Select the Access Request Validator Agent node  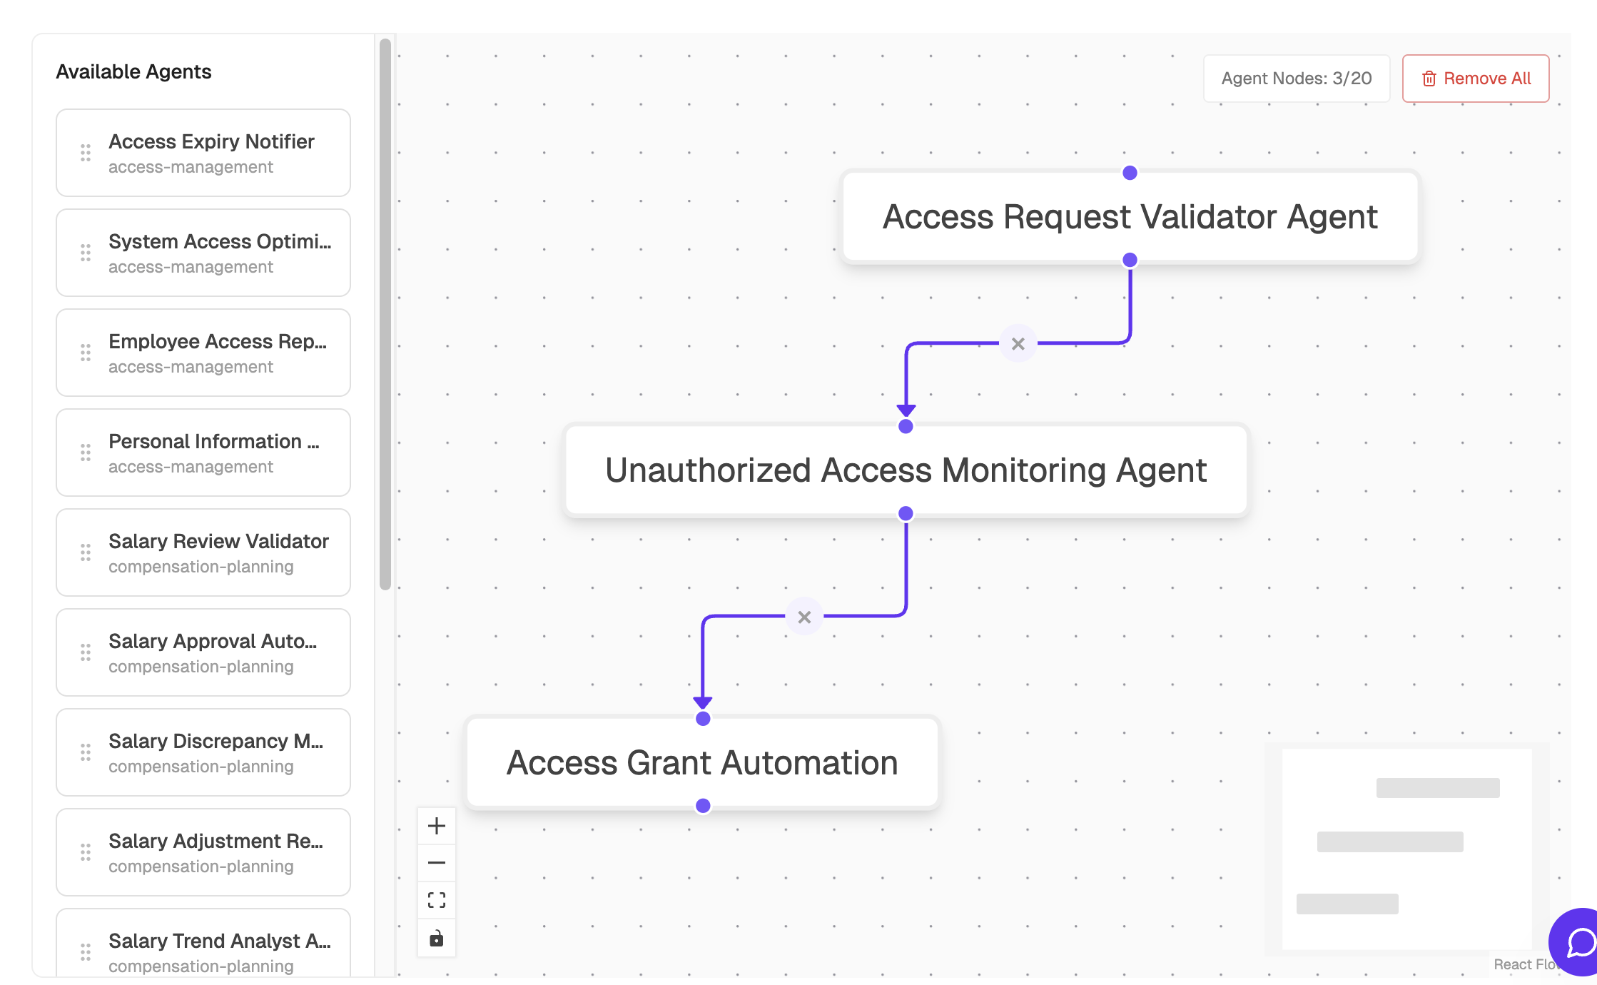click(1130, 217)
